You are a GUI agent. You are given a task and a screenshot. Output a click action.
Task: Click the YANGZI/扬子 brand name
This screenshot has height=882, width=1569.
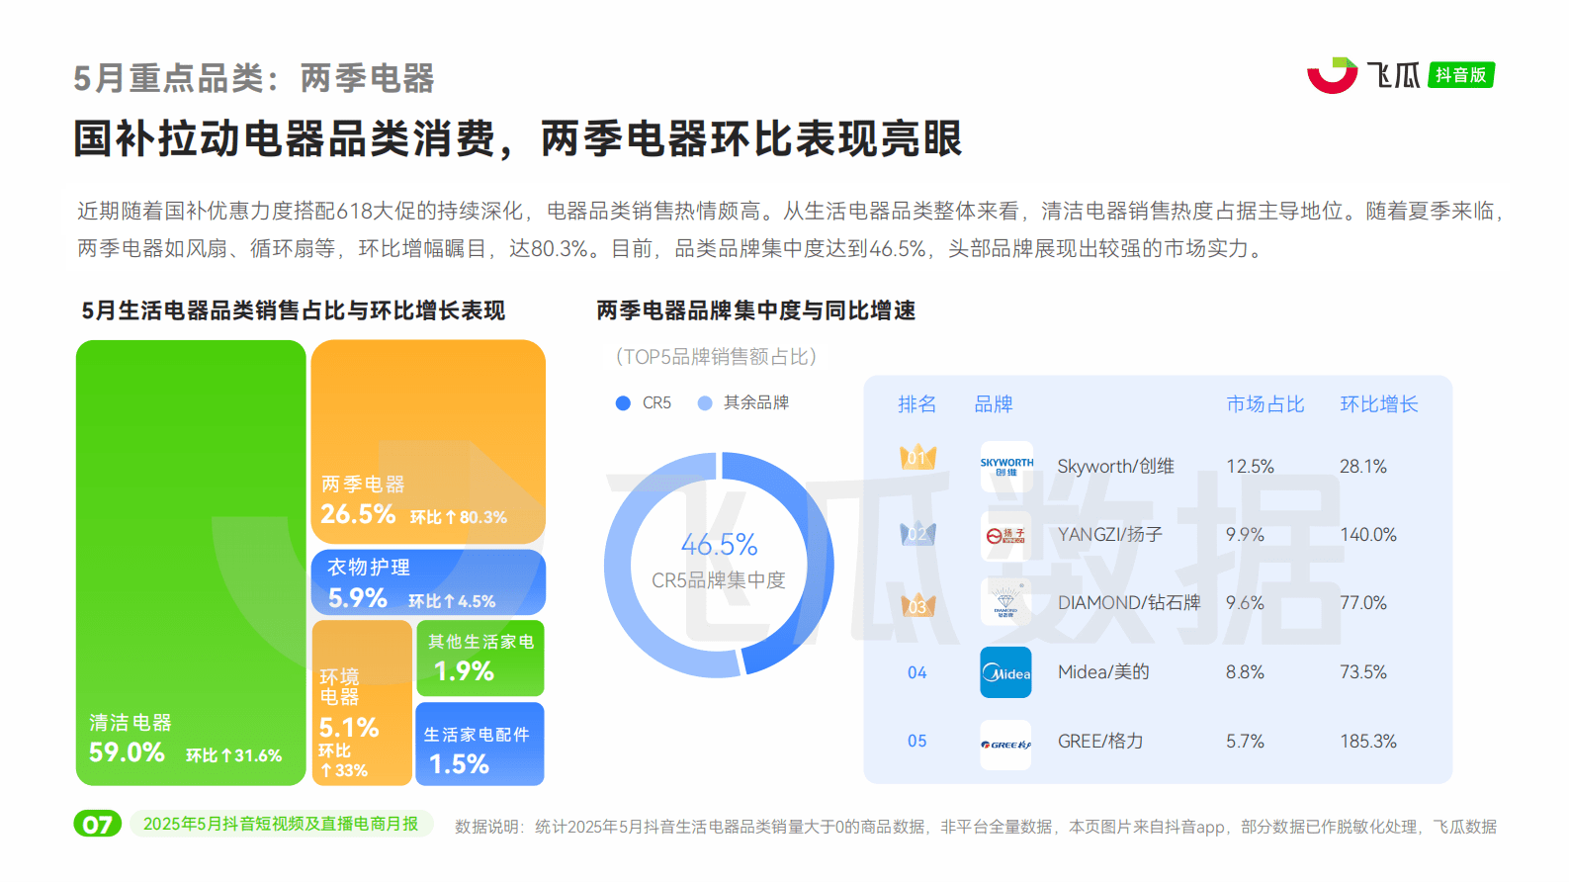pos(1110,535)
